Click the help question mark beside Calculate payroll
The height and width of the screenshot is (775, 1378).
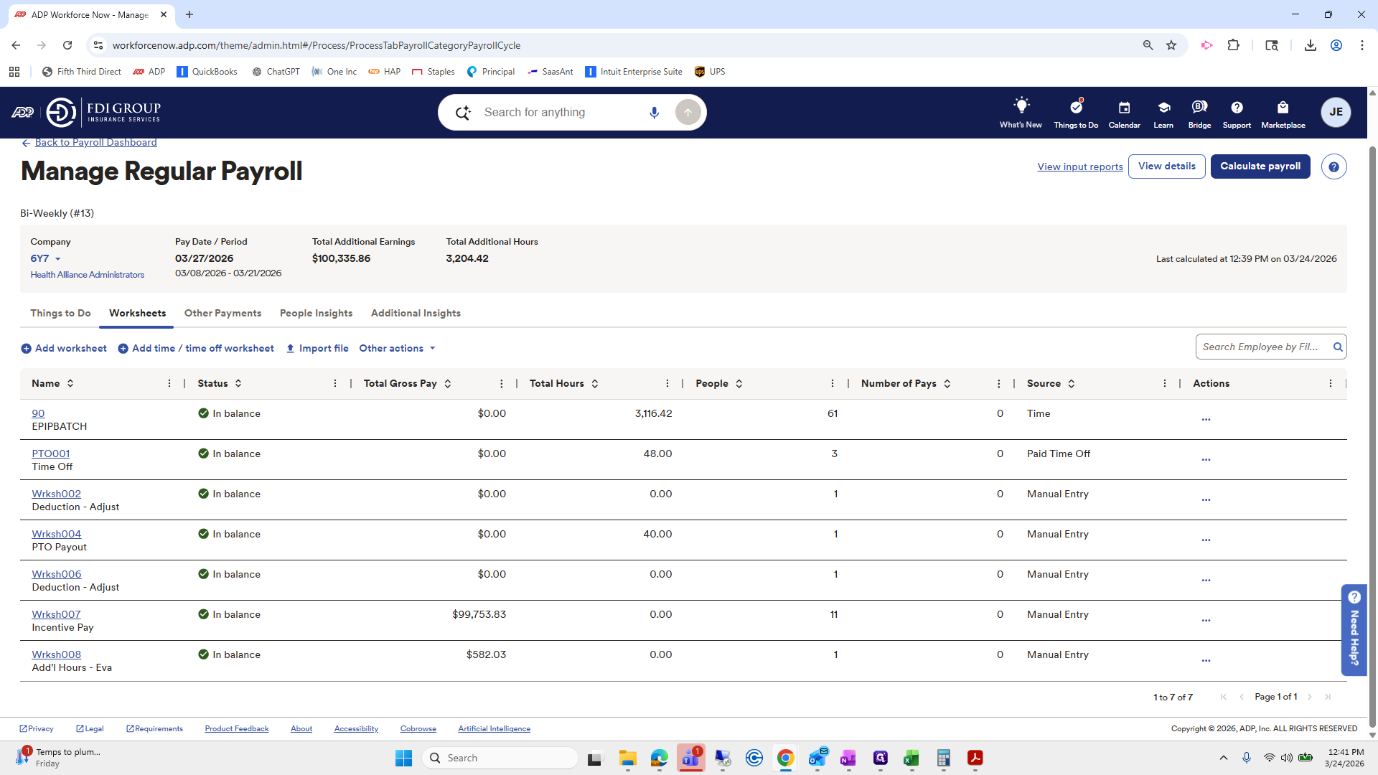pyautogui.click(x=1334, y=166)
